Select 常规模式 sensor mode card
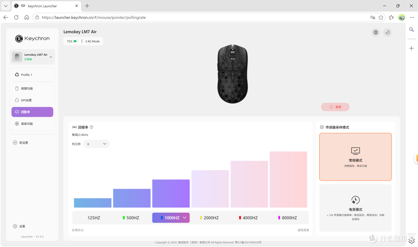418x247 pixels. click(355, 157)
